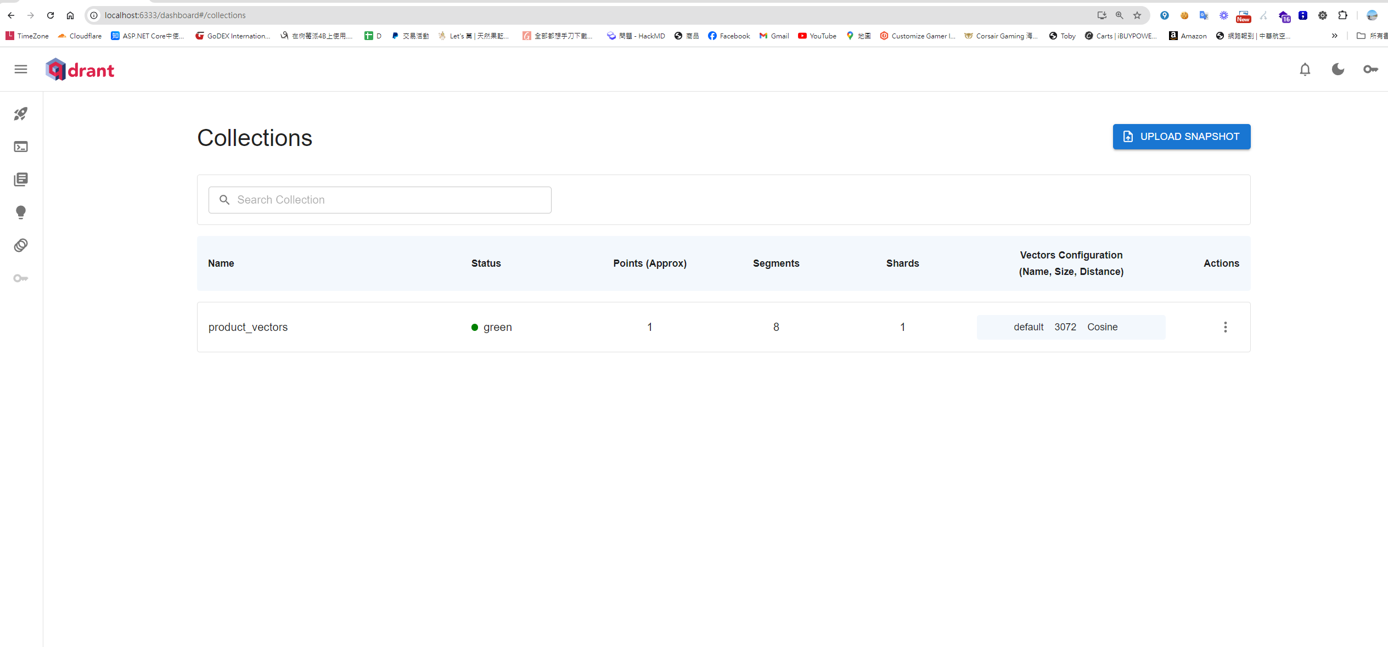Viewport: 1388px width, 647px height.
Task: Open the product_vectors collection
Action: 248,327
